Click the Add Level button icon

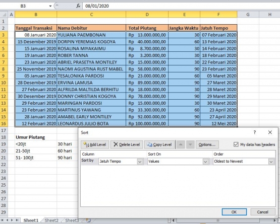[86, 144]
